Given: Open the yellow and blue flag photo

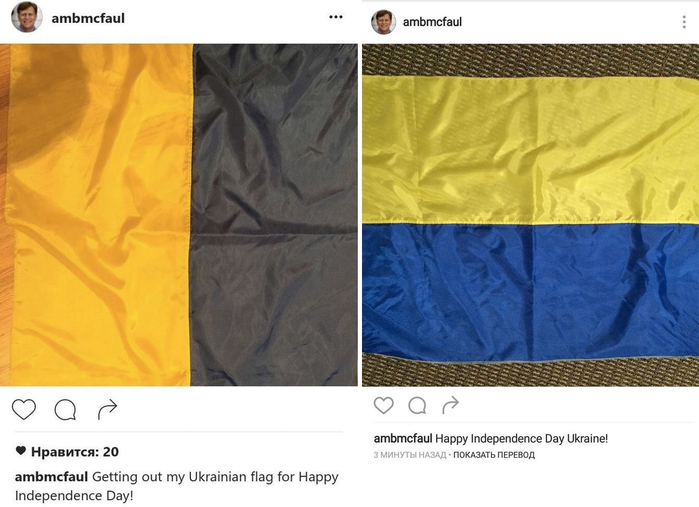Looking at the screenshot, I should tap(530, 215).
